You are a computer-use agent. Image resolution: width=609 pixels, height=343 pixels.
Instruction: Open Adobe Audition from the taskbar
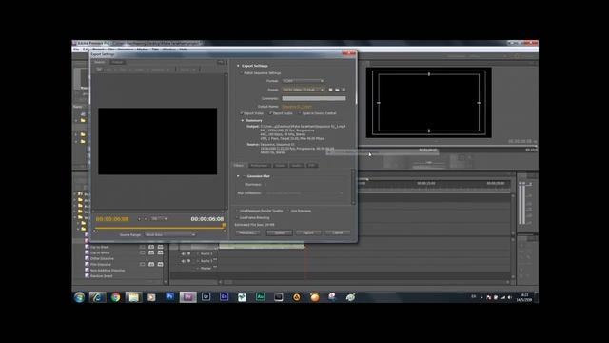point(260,297)
